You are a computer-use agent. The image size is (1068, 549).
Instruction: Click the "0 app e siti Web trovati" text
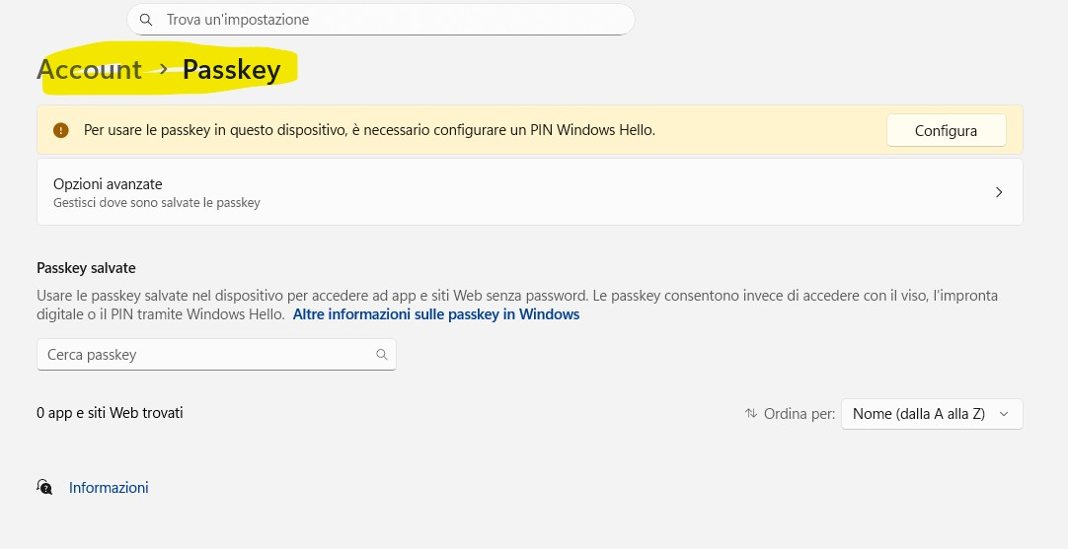[110, 413]
